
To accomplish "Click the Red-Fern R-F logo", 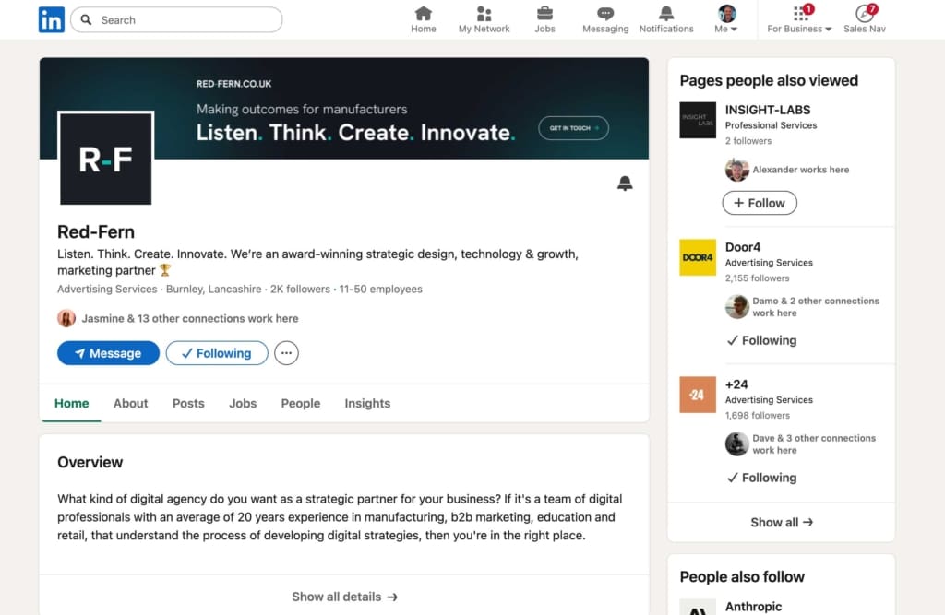I will tap(105, 159).
